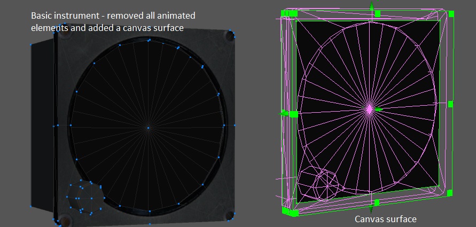This screenshot has height=227, width=476.
Task: Select the small knob wireframe in pink model
Action: coord(322,183)
